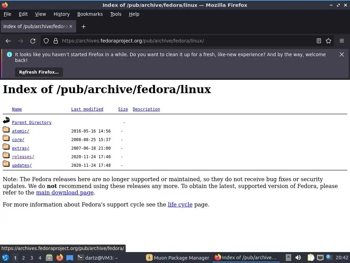Open the File menu
The width and height of the screenshot is (350, 263).
coord(8,14)
